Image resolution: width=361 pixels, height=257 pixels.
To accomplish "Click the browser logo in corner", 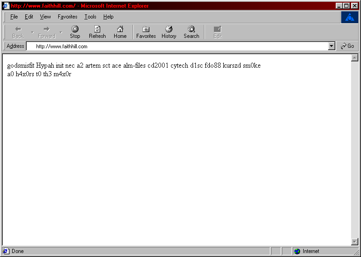I will (349, 17).
